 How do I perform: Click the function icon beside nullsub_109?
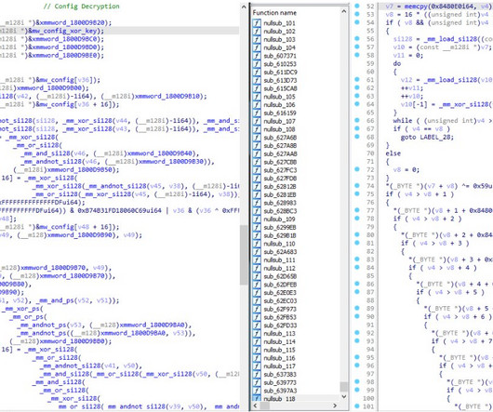point(257,219)
